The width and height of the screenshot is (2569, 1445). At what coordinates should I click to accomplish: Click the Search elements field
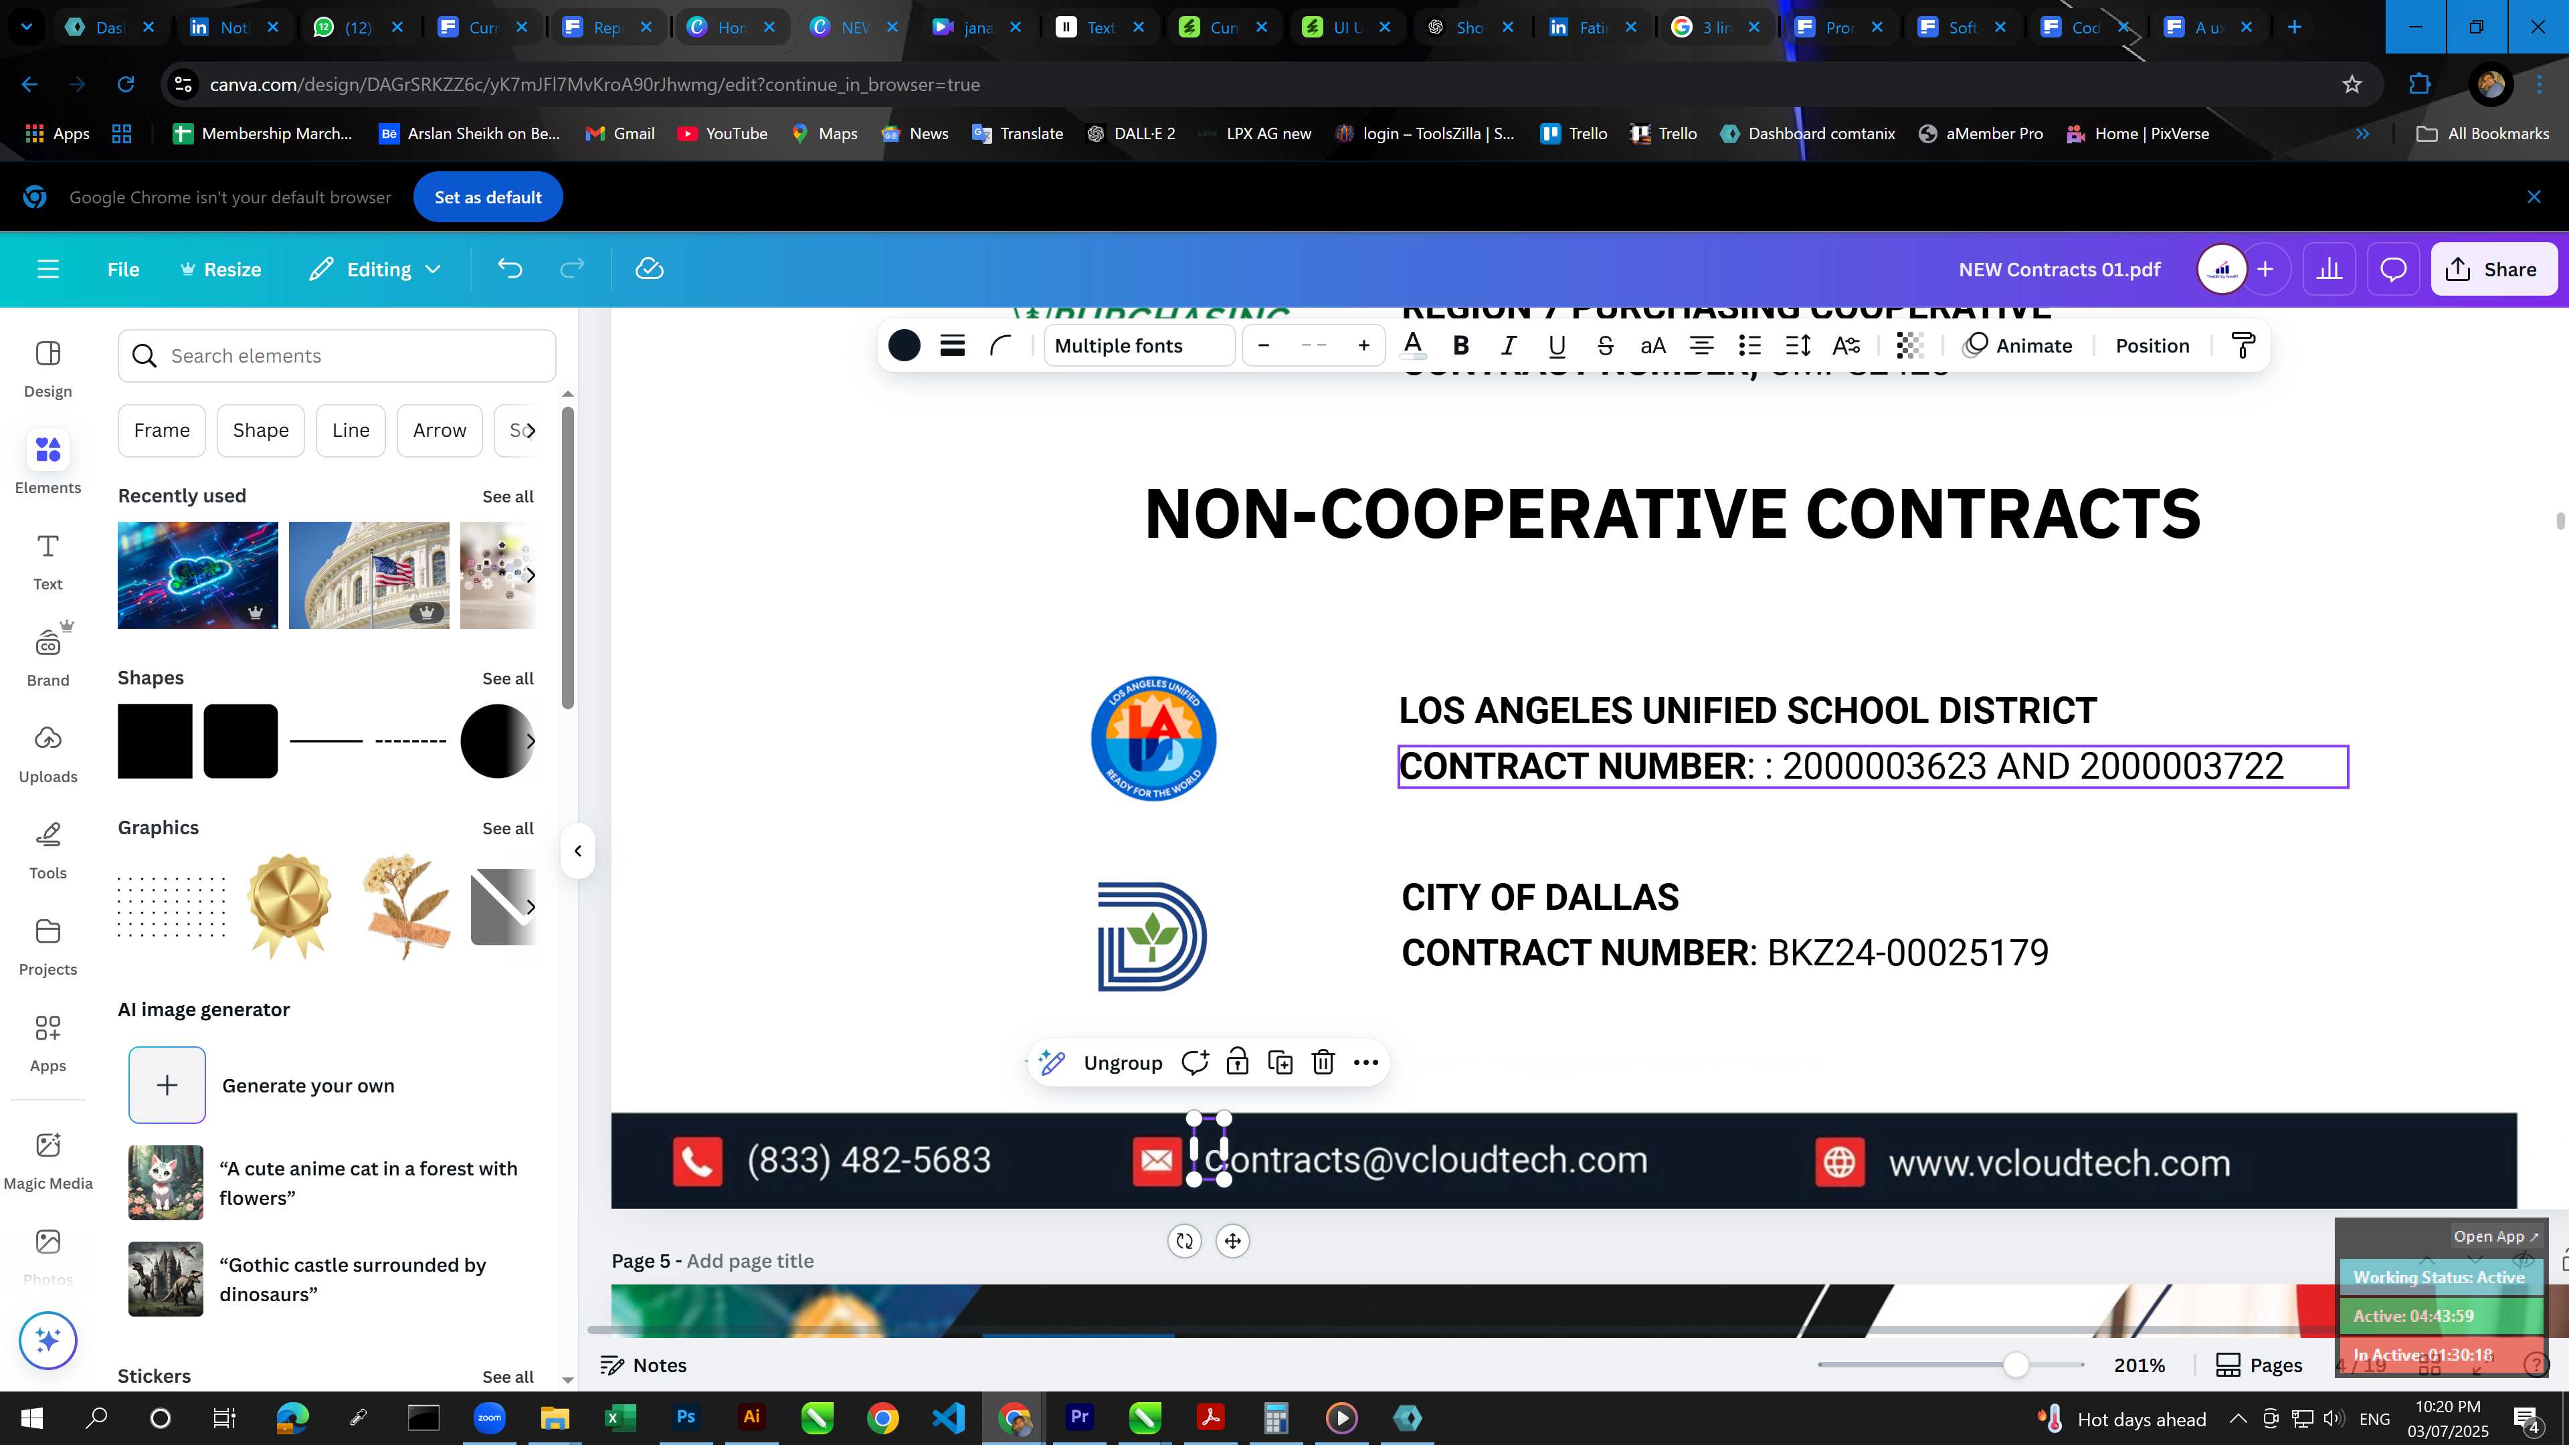pos(337,356)
